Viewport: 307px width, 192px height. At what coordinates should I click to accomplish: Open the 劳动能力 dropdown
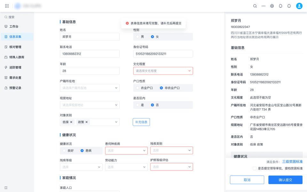pyautogui.click(x=126, y=167)
